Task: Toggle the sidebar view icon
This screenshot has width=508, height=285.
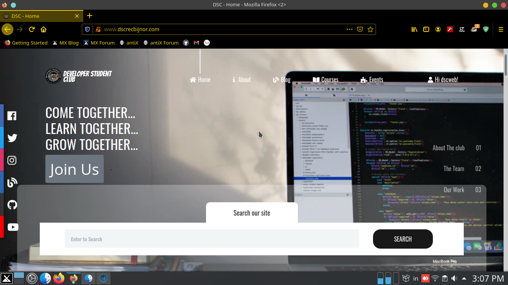Action: (426, 29)
